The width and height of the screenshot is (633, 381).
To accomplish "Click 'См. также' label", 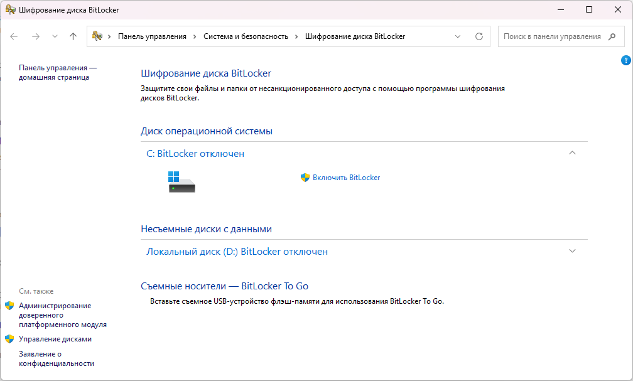I will click(x=36, y=291).
